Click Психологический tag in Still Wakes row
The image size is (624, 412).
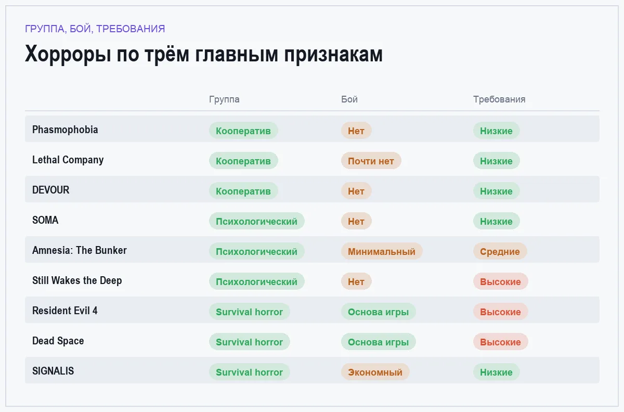[257, 281]
